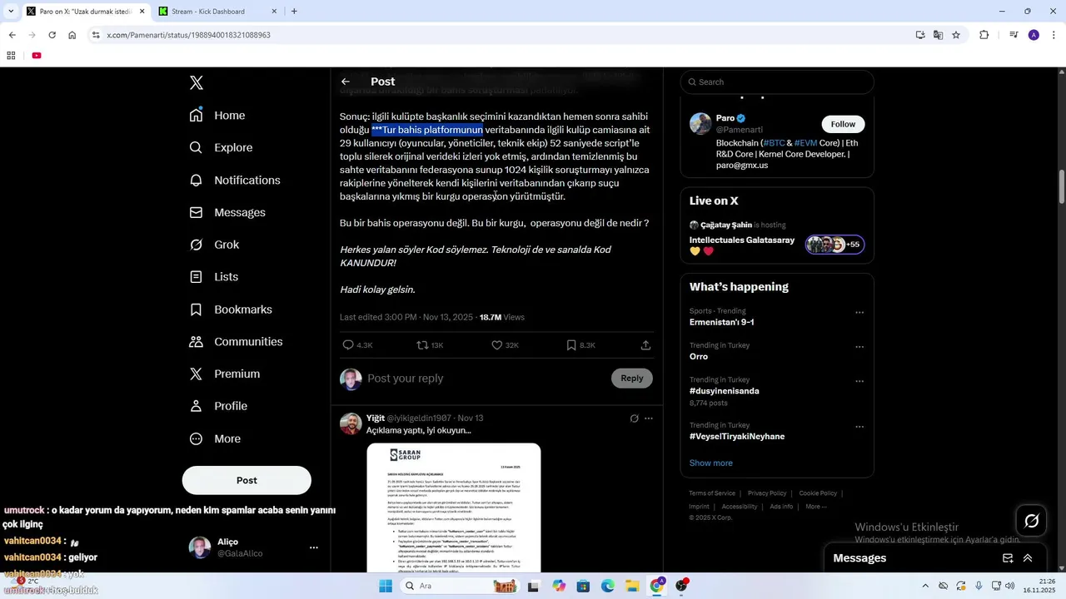Screen dimensions: 1066x599
Task: Click the Chrome home button
Action: tap(72, 35)
